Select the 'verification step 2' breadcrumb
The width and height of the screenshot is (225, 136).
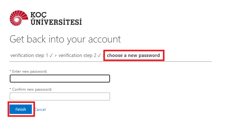pos(78,55)
